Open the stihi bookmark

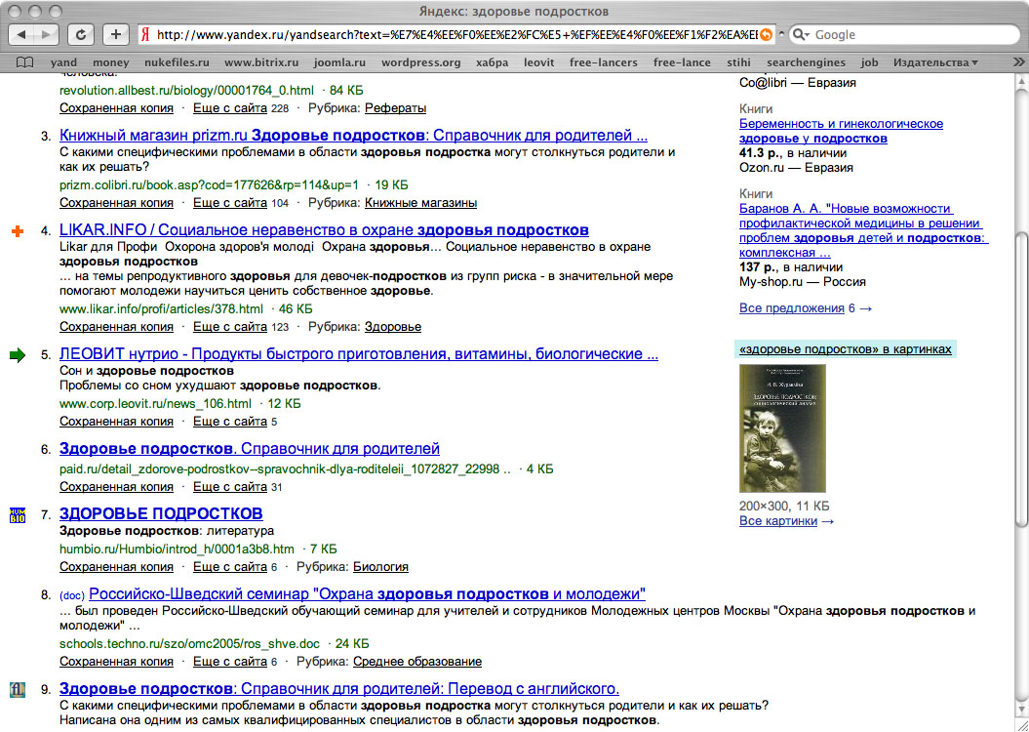[x=739, y=62]
